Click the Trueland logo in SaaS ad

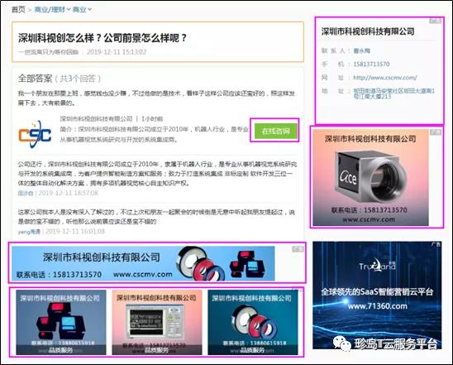[377, 265]
